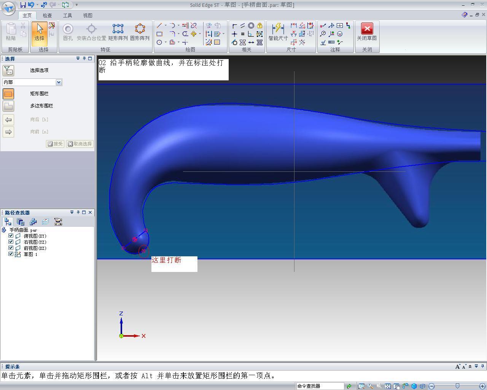
Task: Activate the Move tool in 绘图 group
Action: (x=194, y=34)
